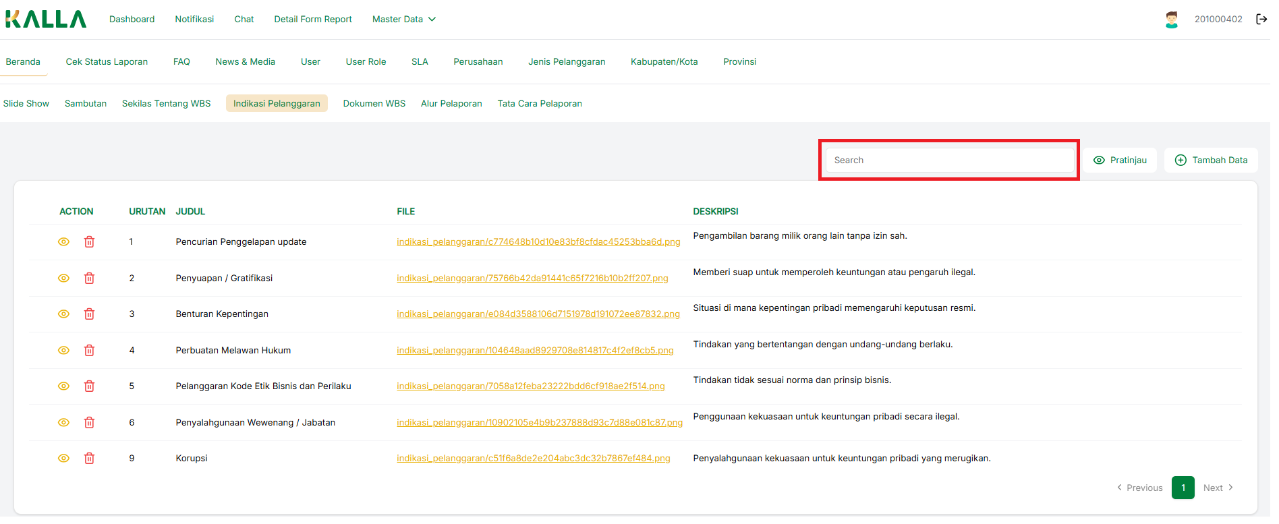Click eye icon for Pelanggaran Kode Etik row
Image resolution: width=1279 pixels, height=524 pixels.
[x=63, y=386]
